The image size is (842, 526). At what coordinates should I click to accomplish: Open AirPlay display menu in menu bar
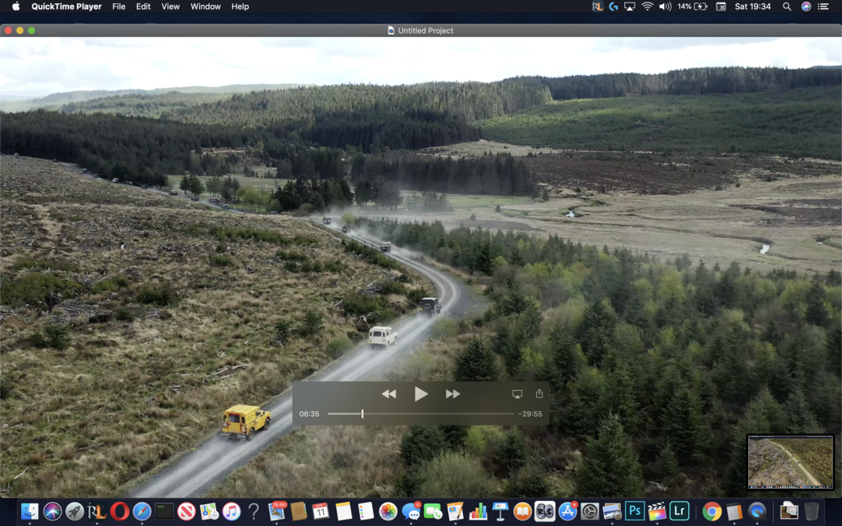click(x=629, y=6)
